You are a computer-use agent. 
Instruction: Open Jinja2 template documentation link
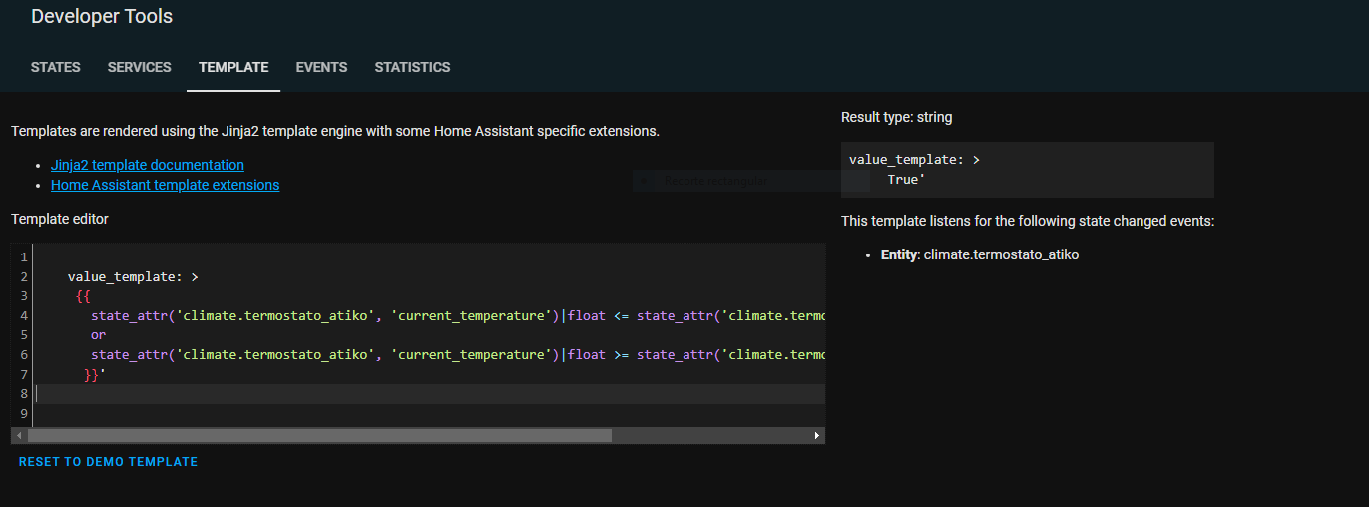point(147,165)
